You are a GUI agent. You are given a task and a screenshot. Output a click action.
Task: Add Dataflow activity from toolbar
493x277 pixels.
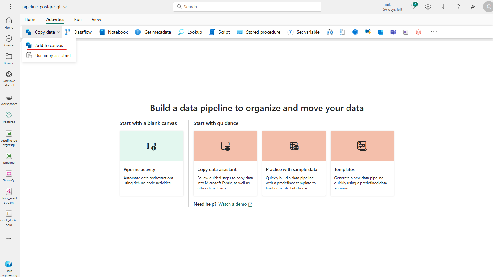[x=78, y=32]
